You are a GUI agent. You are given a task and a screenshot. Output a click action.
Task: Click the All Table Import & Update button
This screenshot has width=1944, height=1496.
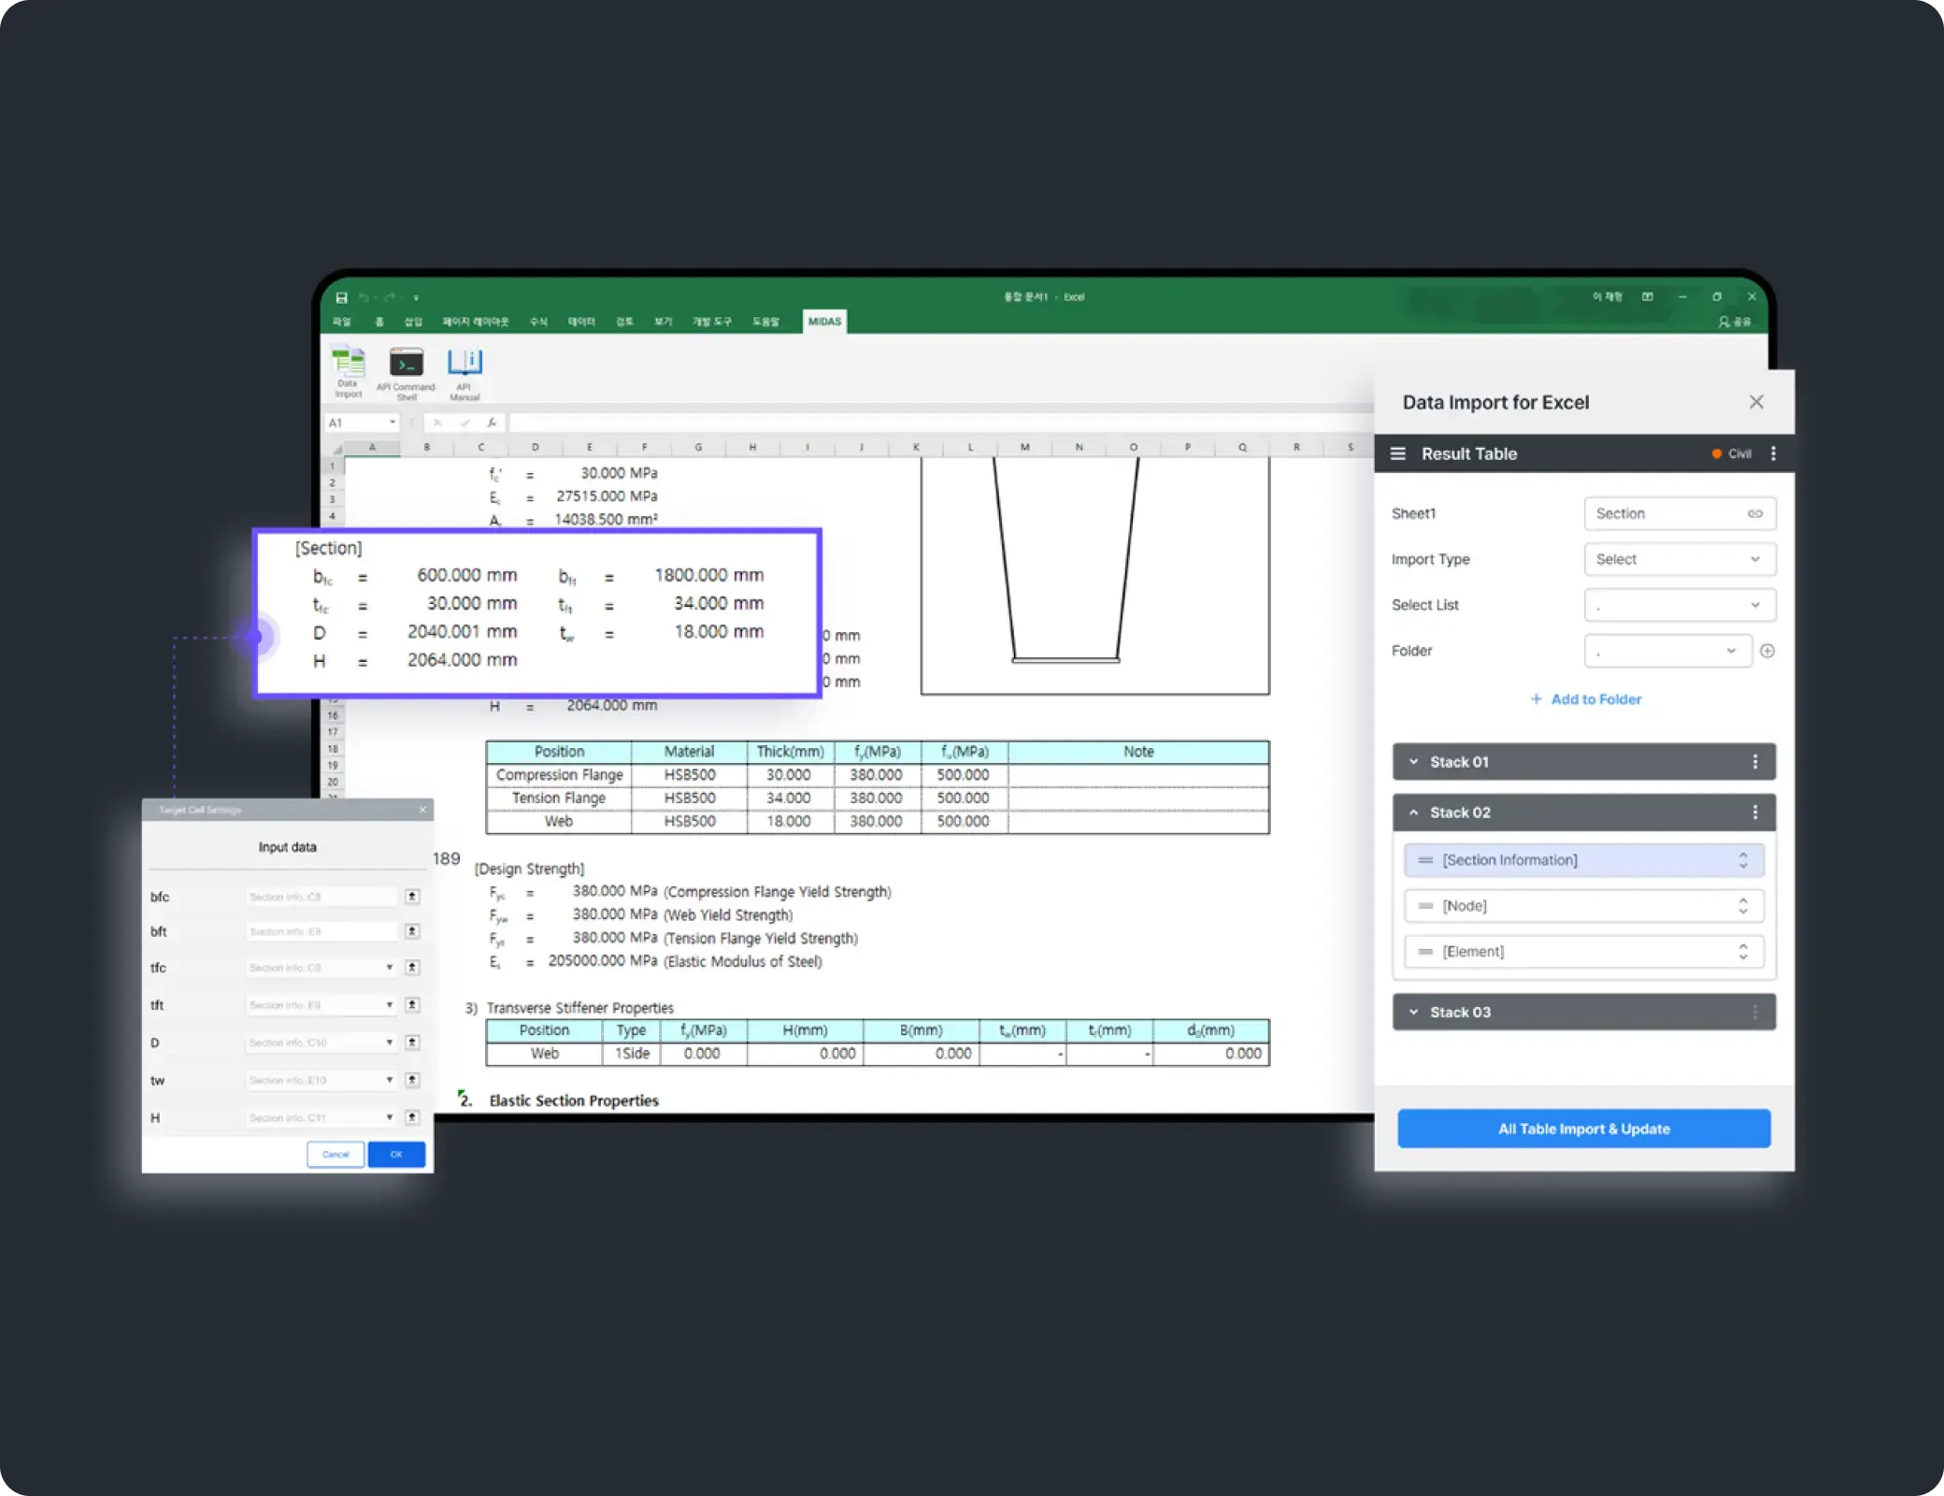[1583, 1129]
